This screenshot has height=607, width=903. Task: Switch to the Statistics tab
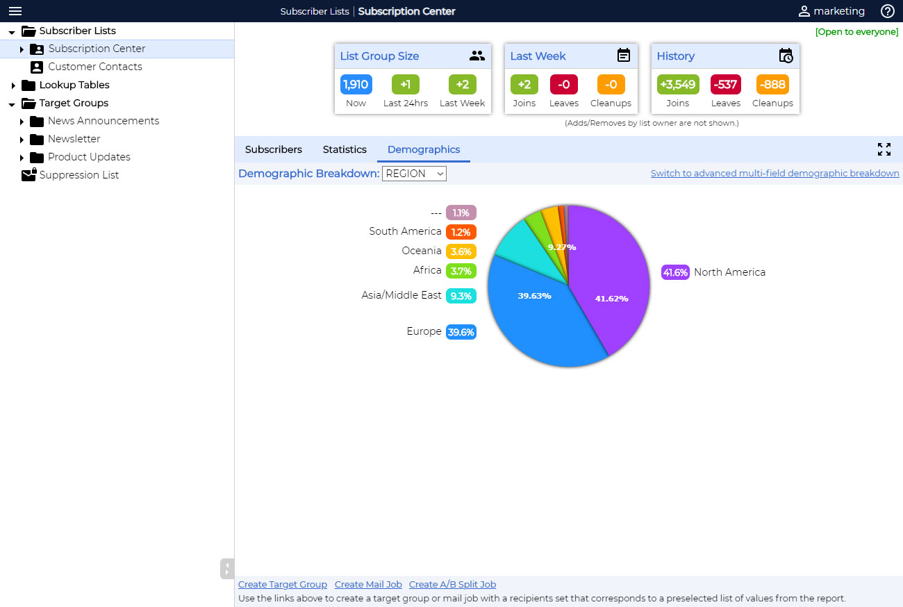point(345,149)
